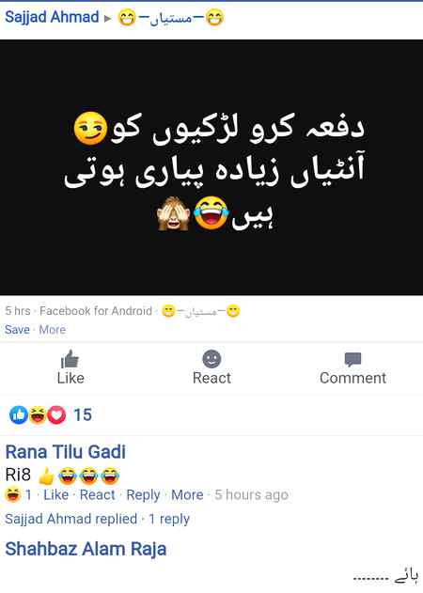Expand Sajjad Ahmad replied 1 reply
Image resolution: width=423 pixels, height=593 pixels.
point(97,519)
